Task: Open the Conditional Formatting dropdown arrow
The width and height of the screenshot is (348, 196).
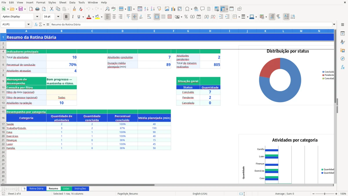Action: pyautogui.click(x=266, y=17)
